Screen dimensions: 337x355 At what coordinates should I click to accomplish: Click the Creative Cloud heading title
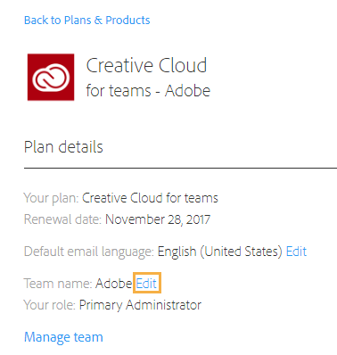click(x=146, y=65)
